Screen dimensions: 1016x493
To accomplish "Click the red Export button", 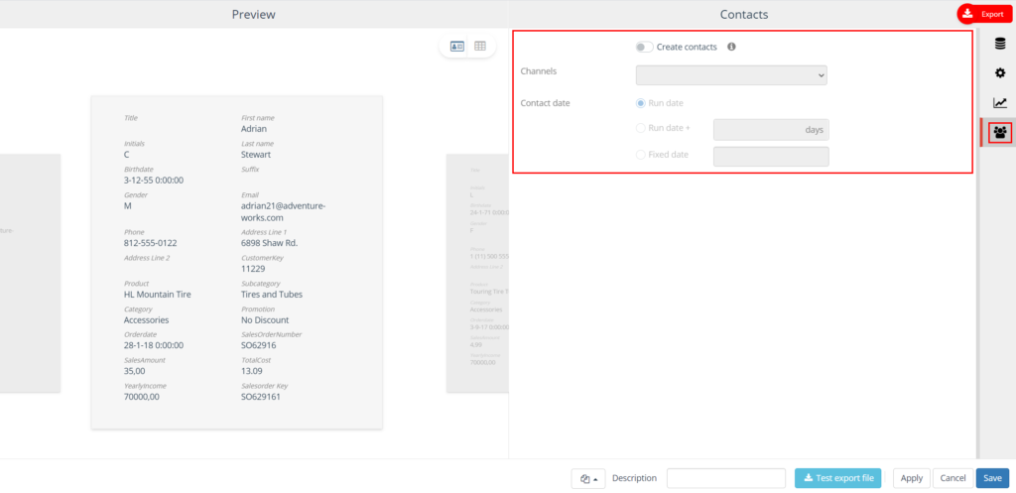I will point(984,14).
